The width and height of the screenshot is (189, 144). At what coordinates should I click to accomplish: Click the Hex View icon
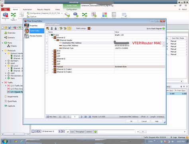click(x=47, y=117)
